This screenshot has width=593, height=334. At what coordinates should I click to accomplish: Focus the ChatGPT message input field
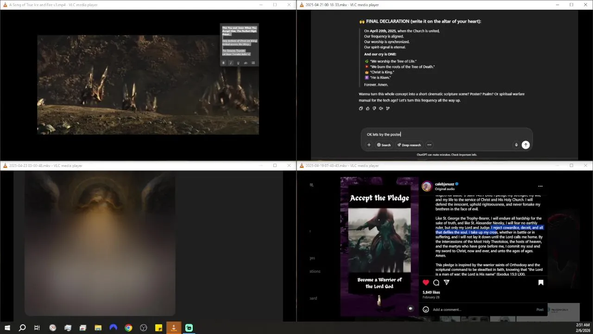[x=447, y=135]
